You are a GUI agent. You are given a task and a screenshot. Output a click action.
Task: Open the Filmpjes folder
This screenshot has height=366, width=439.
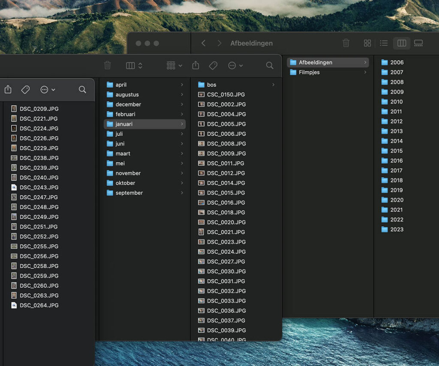pyautogui.click(x=309, y=72)
